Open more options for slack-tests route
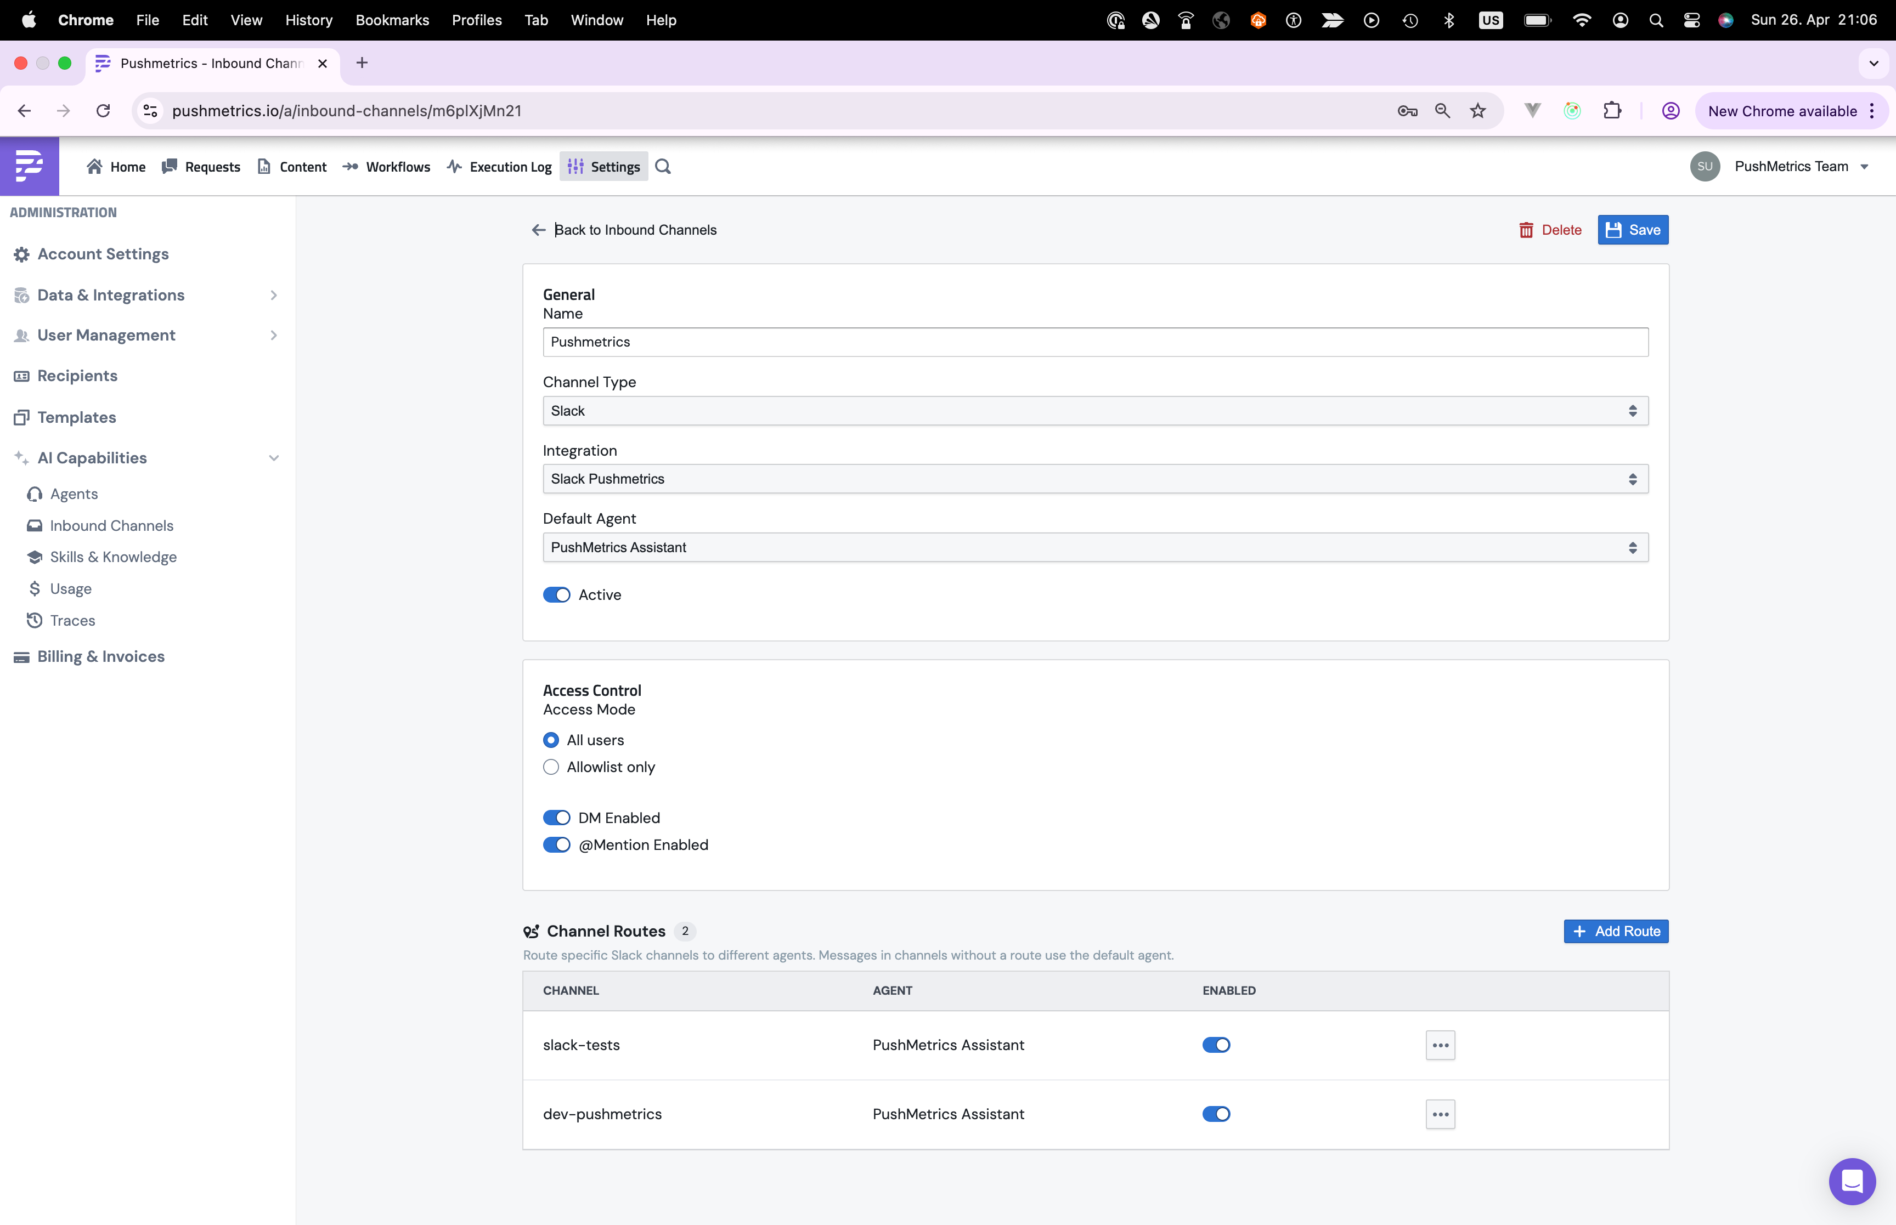Image resolution: width=1896 pixels, height=1225 pixels. 1440,1045
